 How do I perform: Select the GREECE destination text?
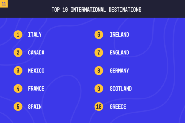[118, 107]
